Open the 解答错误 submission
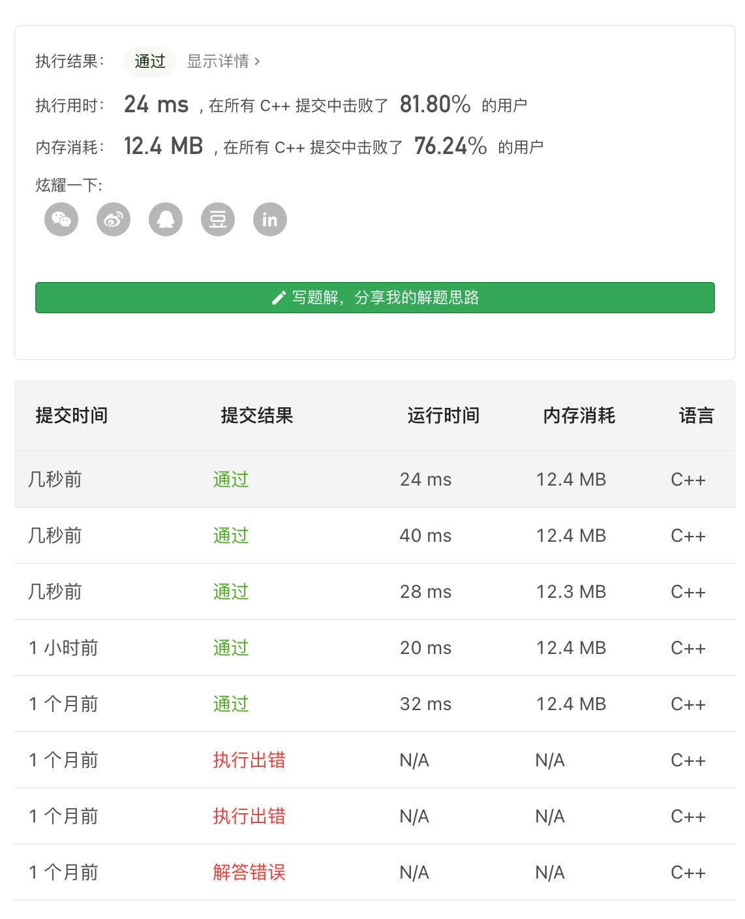The height and width of the screenshot is (919, 745). [249, 873]
